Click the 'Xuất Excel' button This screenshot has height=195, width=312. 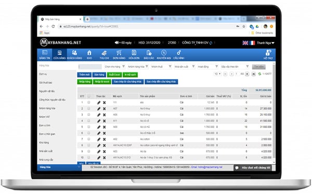[114, 74]
